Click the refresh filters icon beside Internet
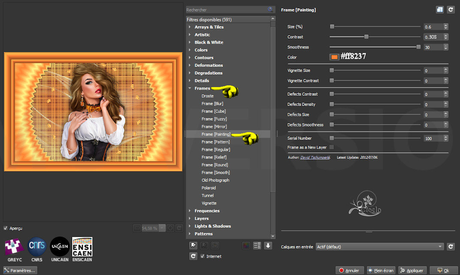The height and width of the screenshot is (275, 460). click(193, 256)
